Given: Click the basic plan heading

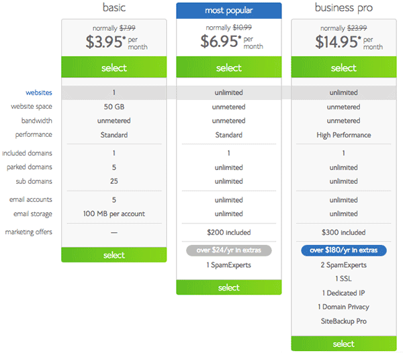Looking at the screenshot, I should coord(114,7).
